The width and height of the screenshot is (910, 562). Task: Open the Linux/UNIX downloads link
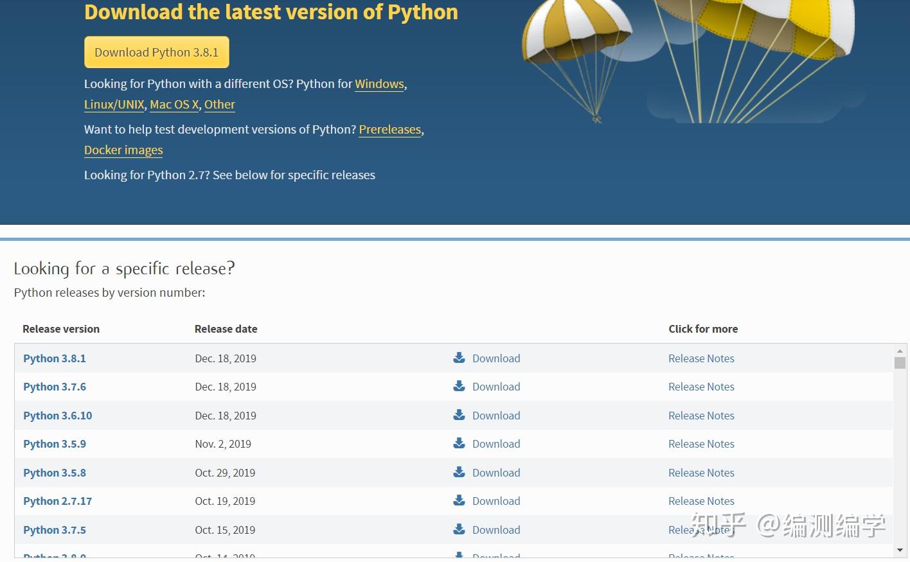tap(114, 104)
